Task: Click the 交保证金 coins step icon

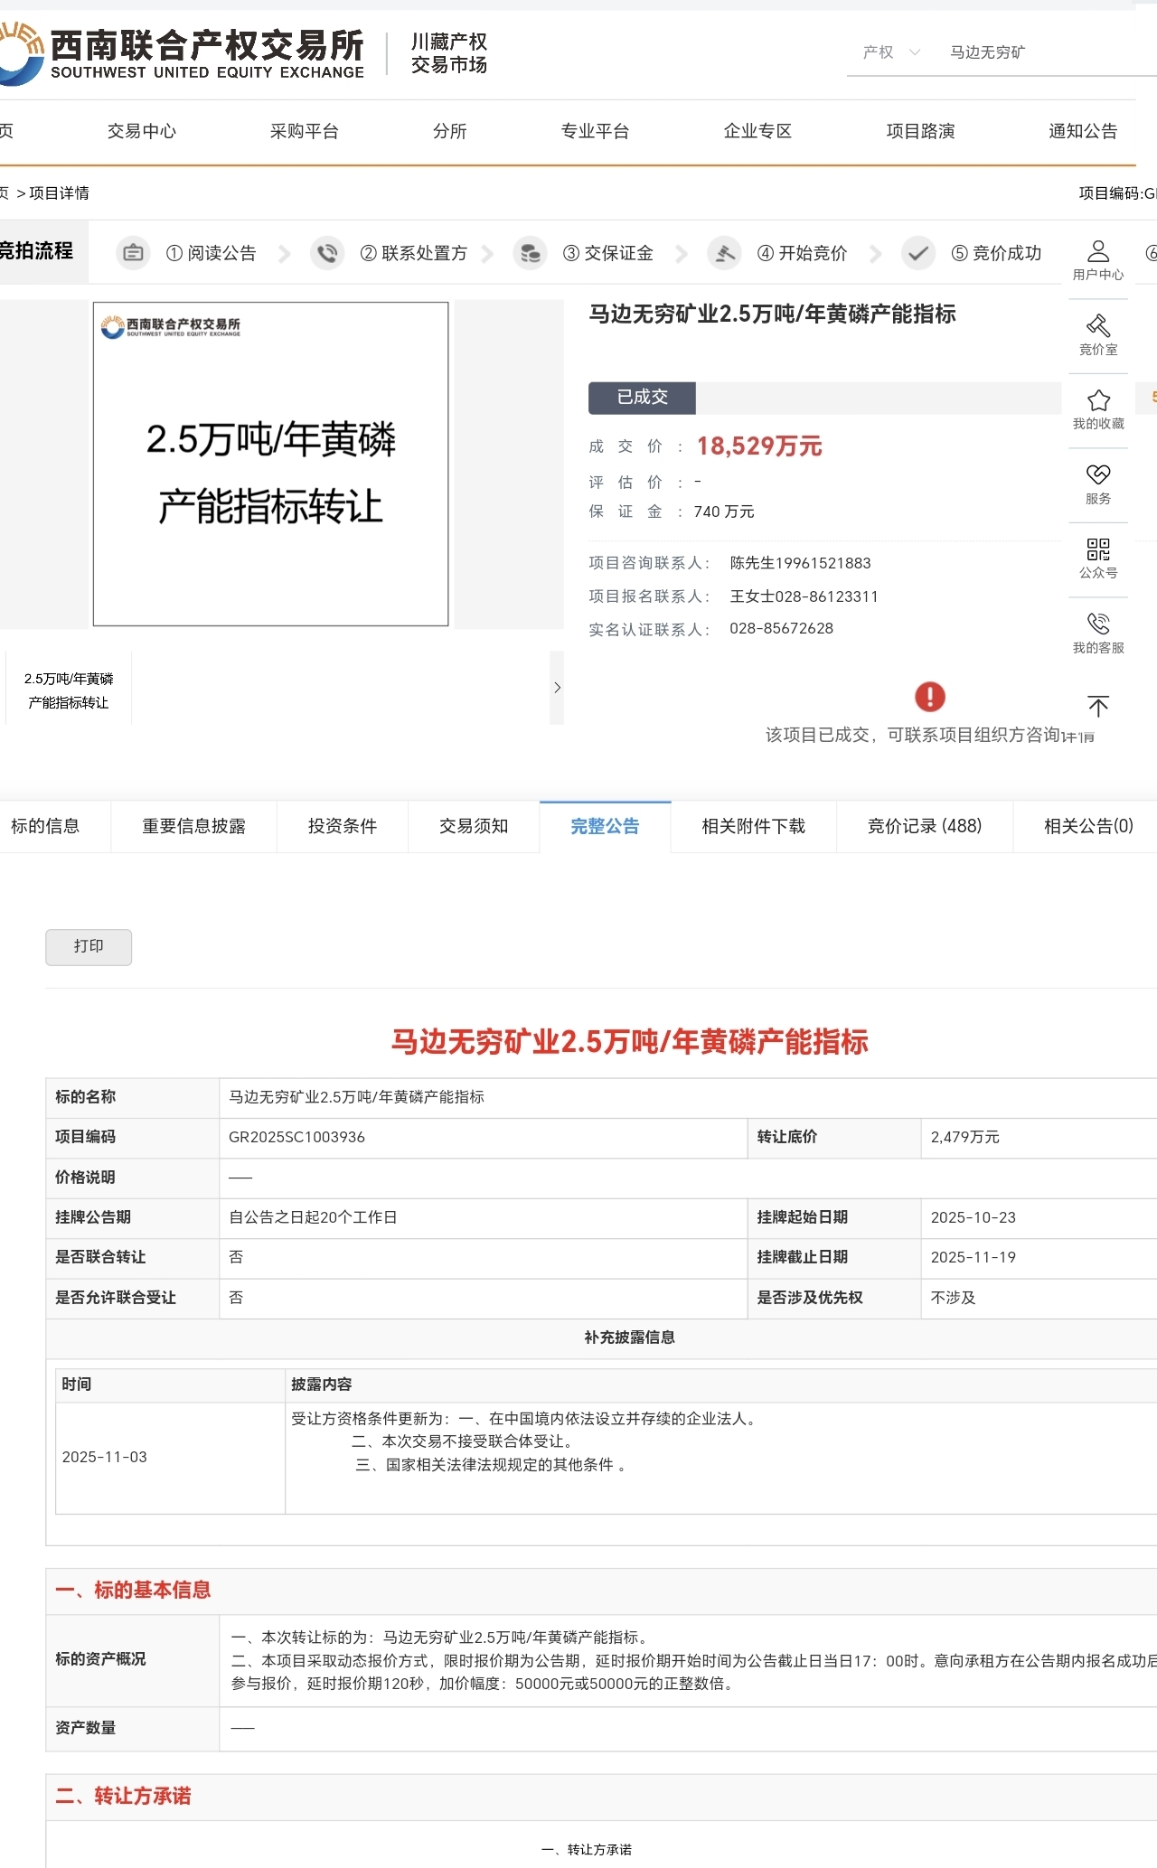Action: (531, 253)
